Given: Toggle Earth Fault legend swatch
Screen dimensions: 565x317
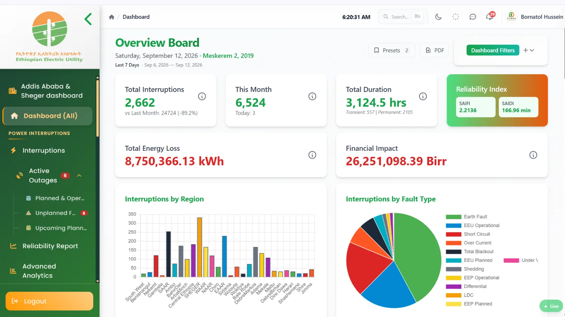Looking at the screenshot, I should tap(453, 217).
